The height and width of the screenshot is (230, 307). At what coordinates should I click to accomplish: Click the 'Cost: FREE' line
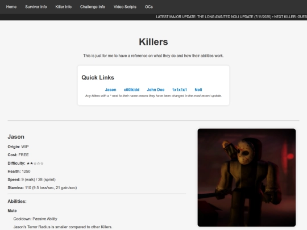pyautogui.click(x=18, y=155)
